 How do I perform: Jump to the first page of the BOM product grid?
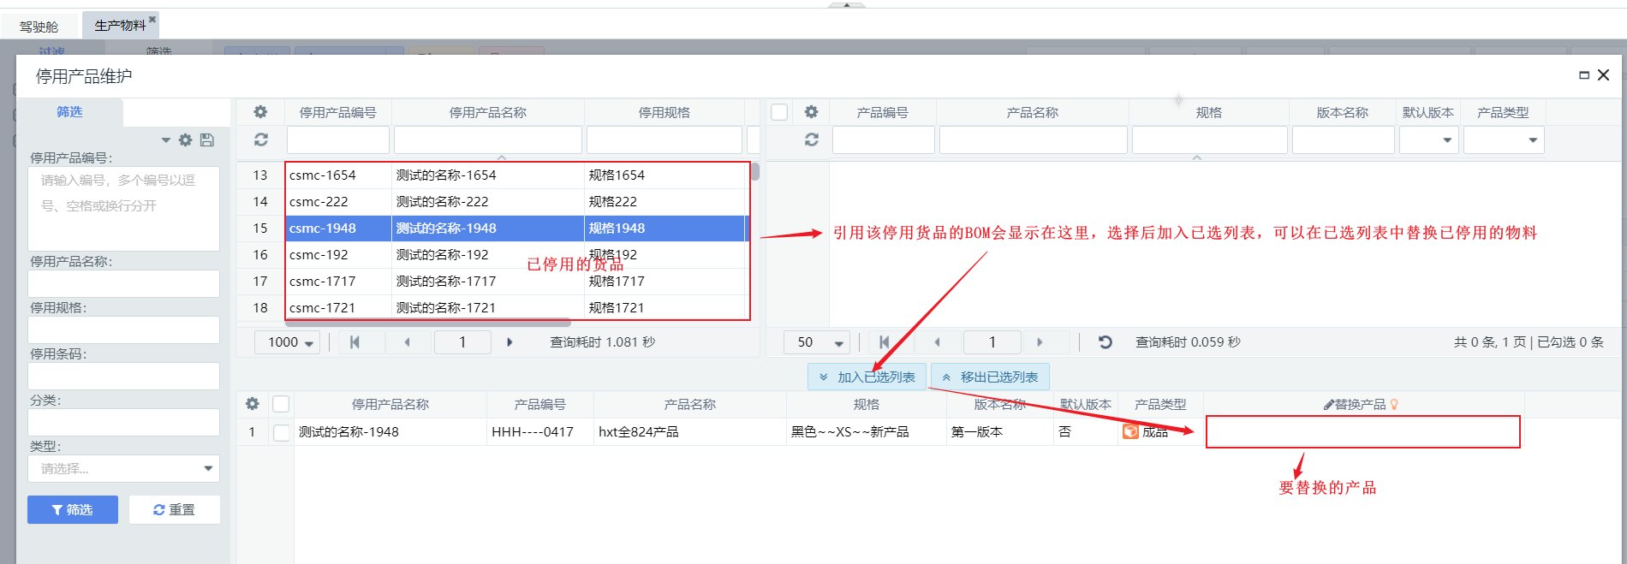[884, 342]
